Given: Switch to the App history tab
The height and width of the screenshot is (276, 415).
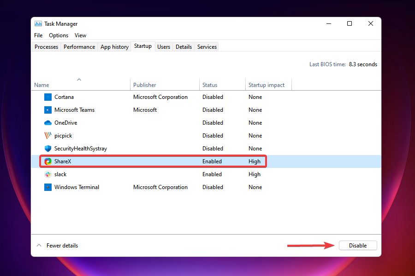Looking at the screenshot, I should tap(114, 47).
